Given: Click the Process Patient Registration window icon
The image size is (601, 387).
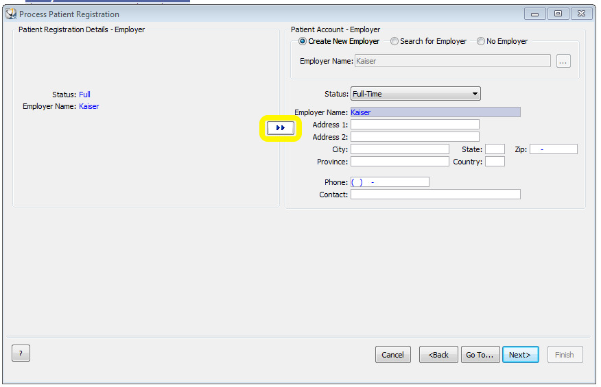Looking at the screenshot, I should pyautogui.click(x=11, y=14).
